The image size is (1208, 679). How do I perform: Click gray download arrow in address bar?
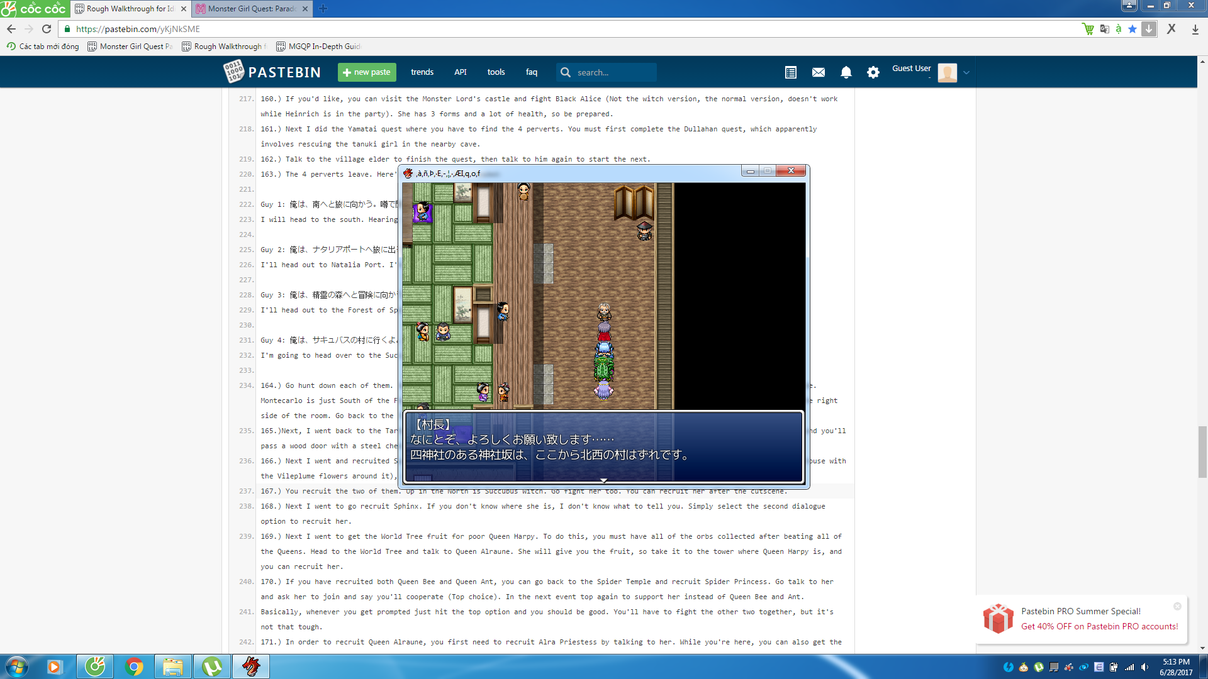[x=1149, y=29]
